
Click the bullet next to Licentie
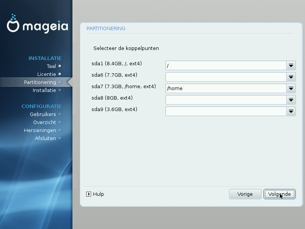tap(60, 74)
